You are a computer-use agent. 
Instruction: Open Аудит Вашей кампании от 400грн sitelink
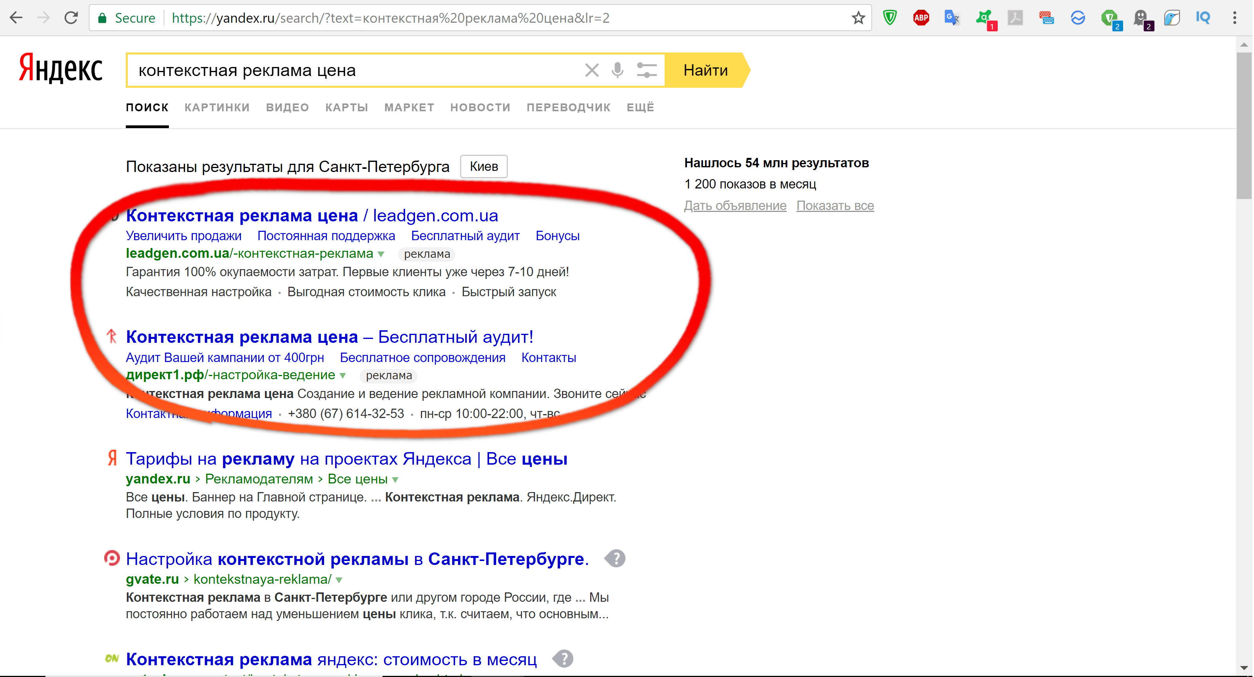[225, 358]
